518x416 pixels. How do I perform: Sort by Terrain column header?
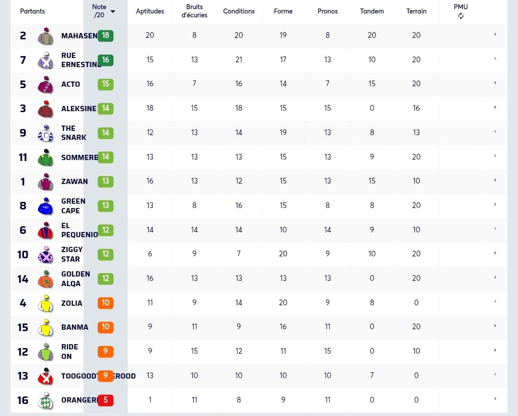click(416, 11)
